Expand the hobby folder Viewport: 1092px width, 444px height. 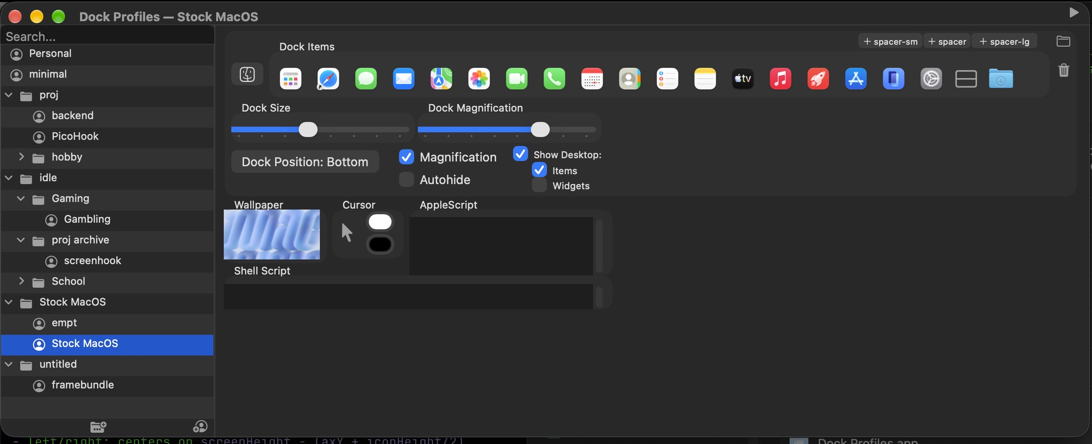[x=21, y=157]
